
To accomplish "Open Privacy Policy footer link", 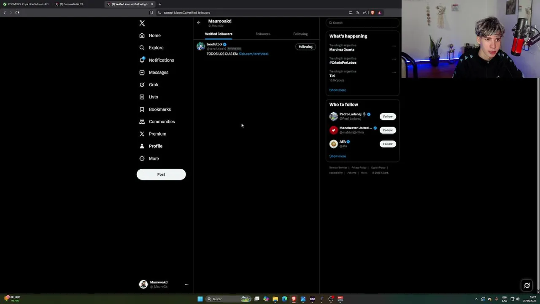I will [359, 168].
